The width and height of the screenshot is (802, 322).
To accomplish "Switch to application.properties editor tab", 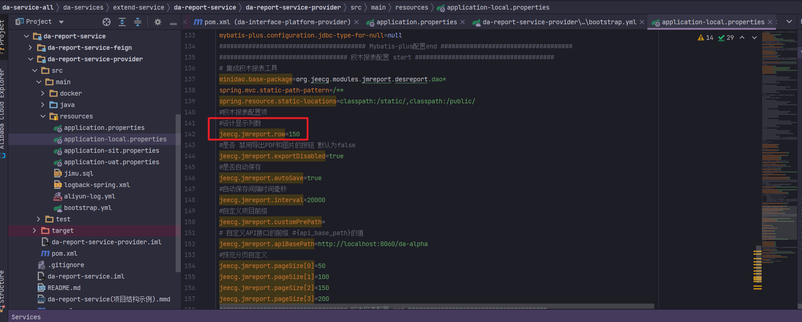I will click(x=416, y=22).
